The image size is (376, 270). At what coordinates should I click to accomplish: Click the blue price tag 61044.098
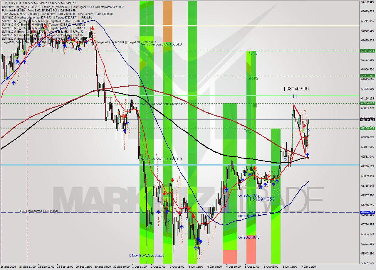(x=367, y=212)
